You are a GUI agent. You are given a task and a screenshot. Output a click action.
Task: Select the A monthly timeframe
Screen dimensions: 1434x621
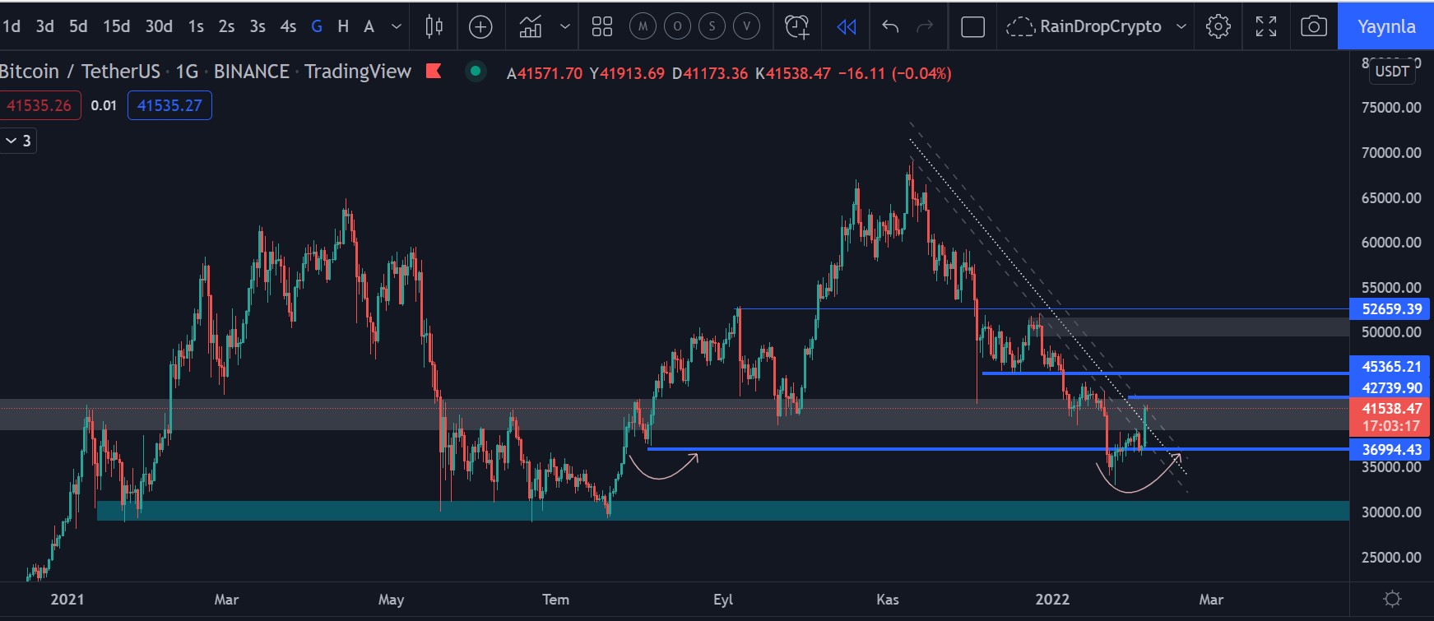tap(369, 26)
